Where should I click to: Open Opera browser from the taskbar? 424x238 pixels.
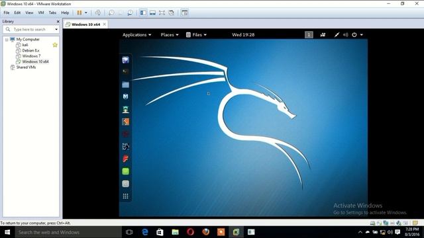coord(190,232)
